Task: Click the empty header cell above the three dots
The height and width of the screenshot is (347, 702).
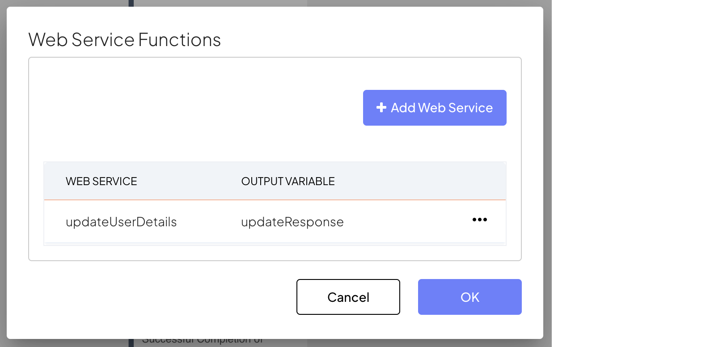Action: pos(479,181)
